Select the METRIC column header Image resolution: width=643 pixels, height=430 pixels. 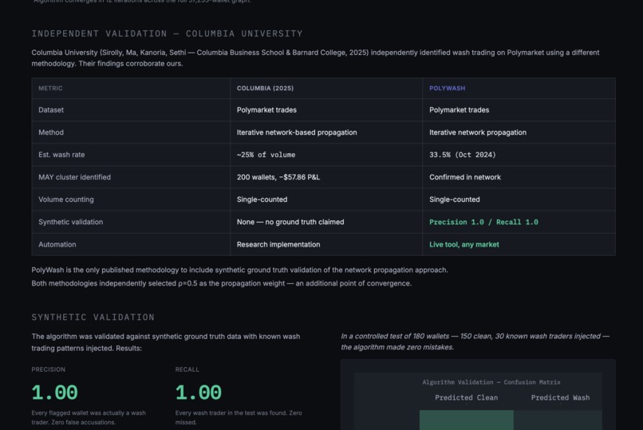(x=50, y=88)
